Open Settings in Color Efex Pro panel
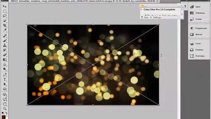The image size is (211, 119). (x=155, y=18)
